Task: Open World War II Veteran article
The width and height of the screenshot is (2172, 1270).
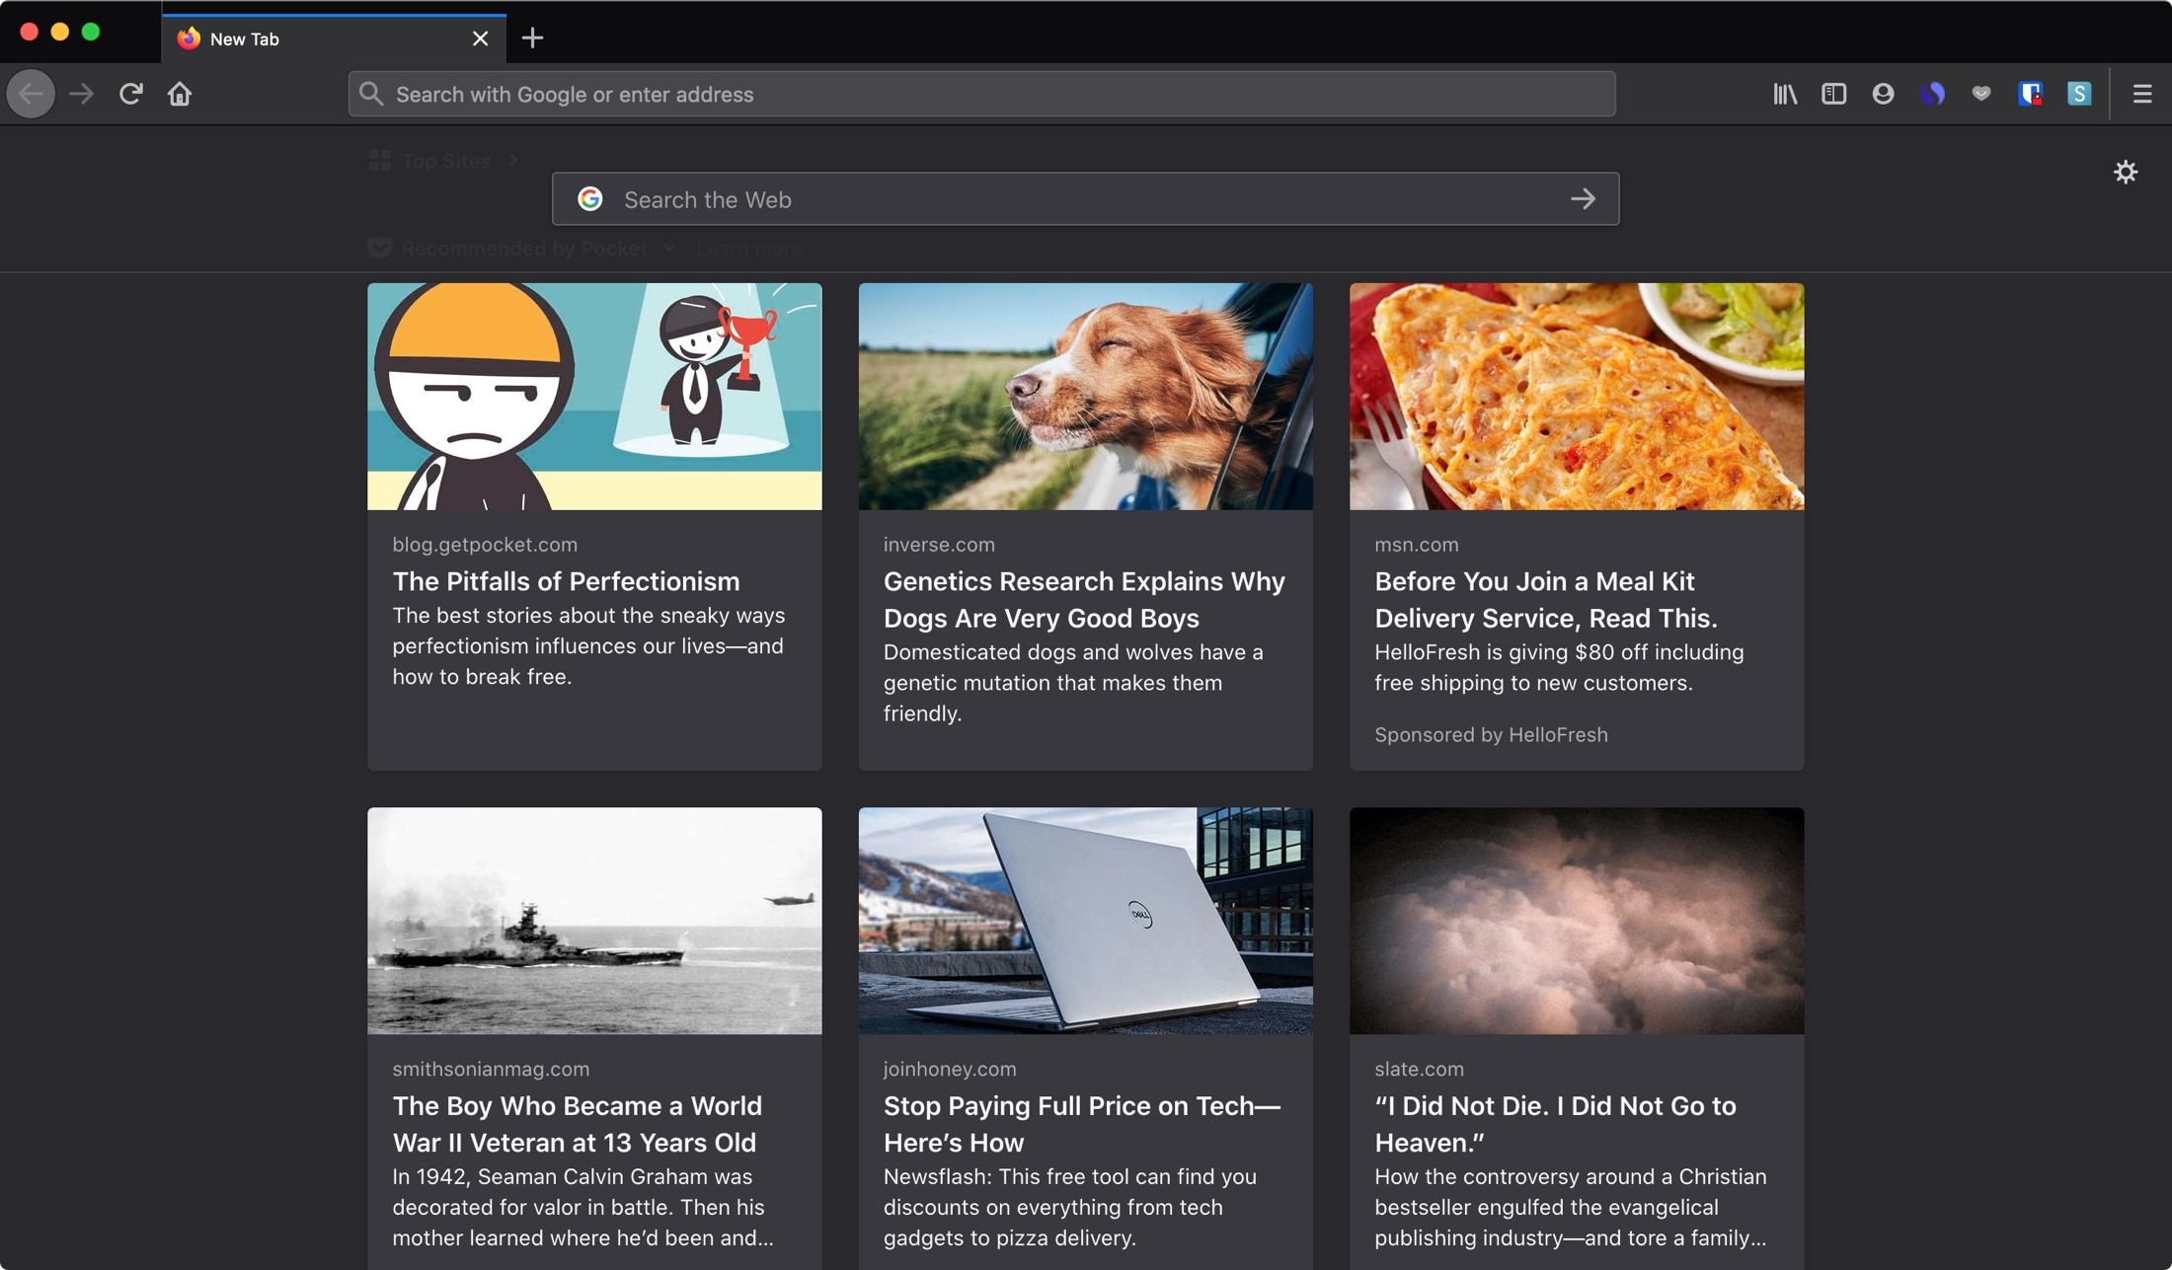Action: click(577, 1123)
